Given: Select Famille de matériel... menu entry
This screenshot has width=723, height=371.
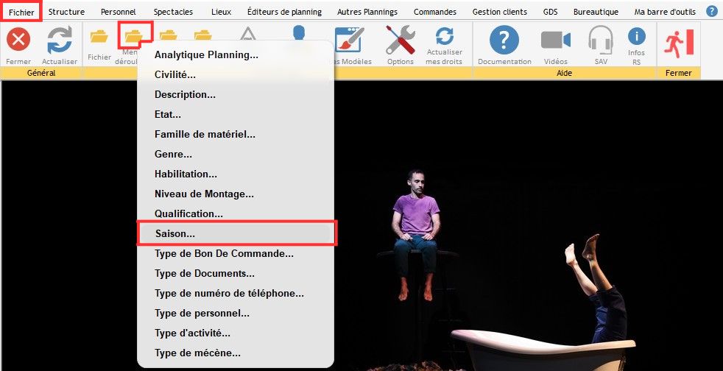Looking at the screenshot, I should coord(205,134).
